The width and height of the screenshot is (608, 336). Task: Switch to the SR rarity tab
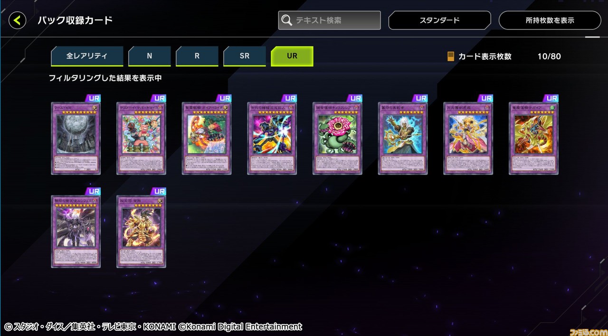pos(244,56)
